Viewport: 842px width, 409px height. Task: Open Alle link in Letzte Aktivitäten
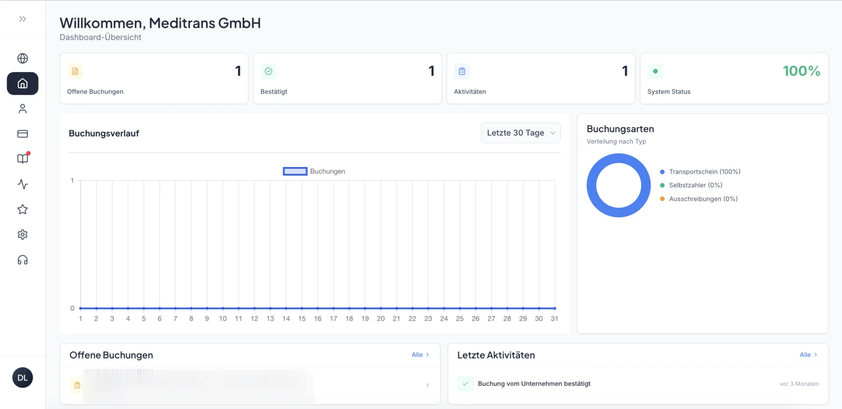(x=809, y=355)
